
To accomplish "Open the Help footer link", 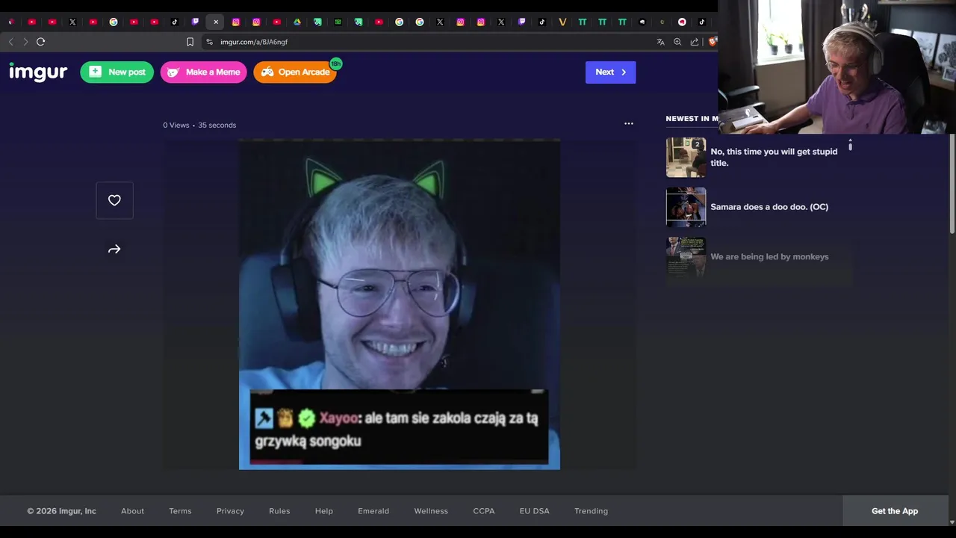I will point(324,511).
